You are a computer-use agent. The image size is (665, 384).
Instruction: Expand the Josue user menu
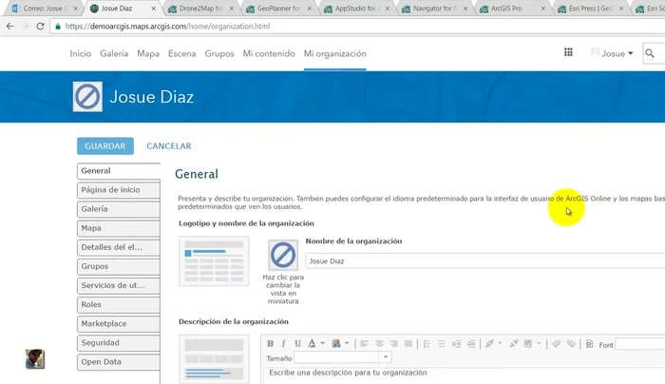[x=613, y=53]
